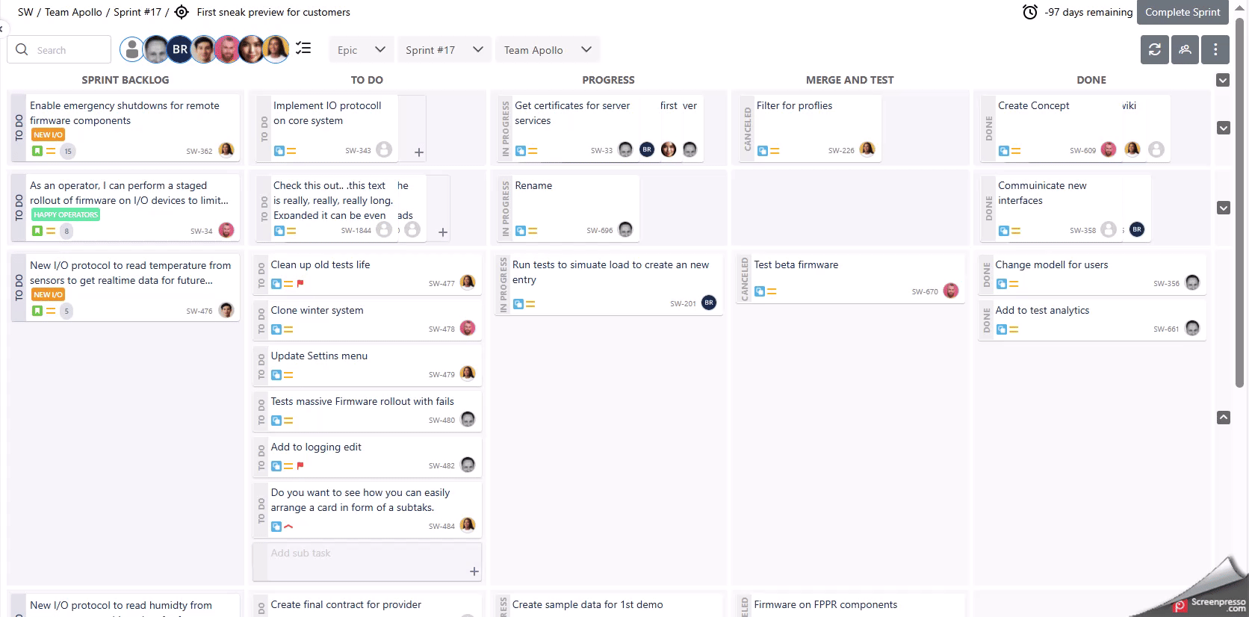1249x617 pixels.
Task: Click issue key SW-609
Action: tap(1082, 151)
